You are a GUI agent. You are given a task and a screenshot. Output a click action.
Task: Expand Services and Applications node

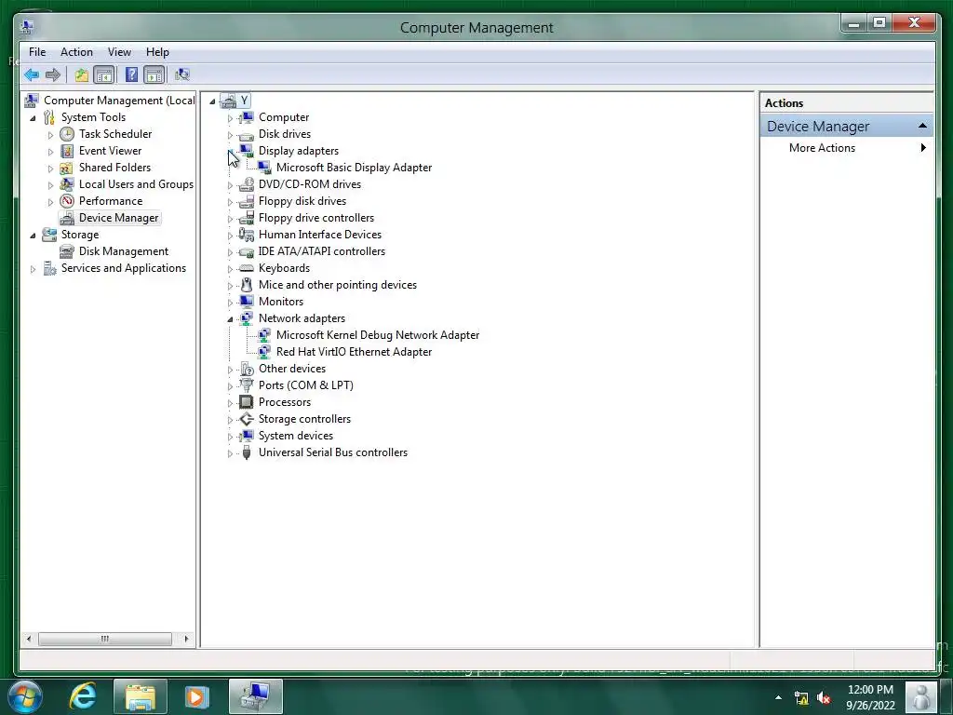(33, 269)
